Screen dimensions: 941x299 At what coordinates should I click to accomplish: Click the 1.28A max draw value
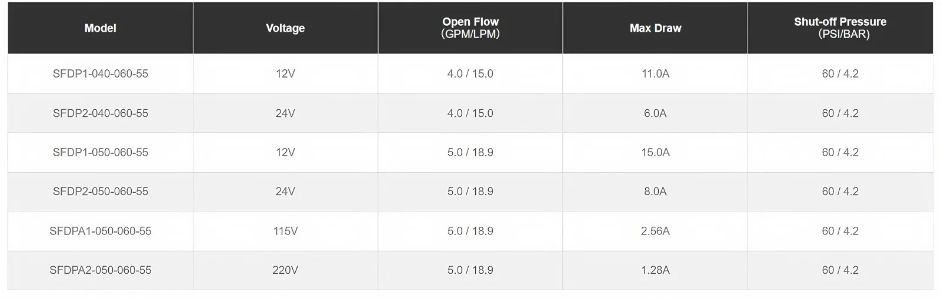pos(655,270)
